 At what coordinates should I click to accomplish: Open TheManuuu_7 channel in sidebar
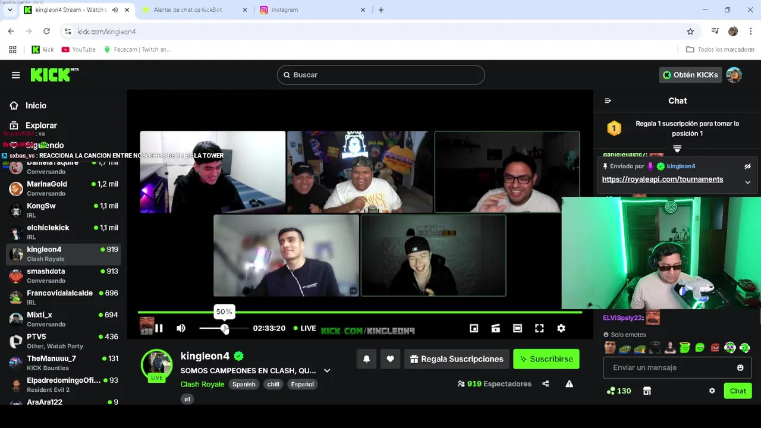pyautogui.click(x=64, y=363)
